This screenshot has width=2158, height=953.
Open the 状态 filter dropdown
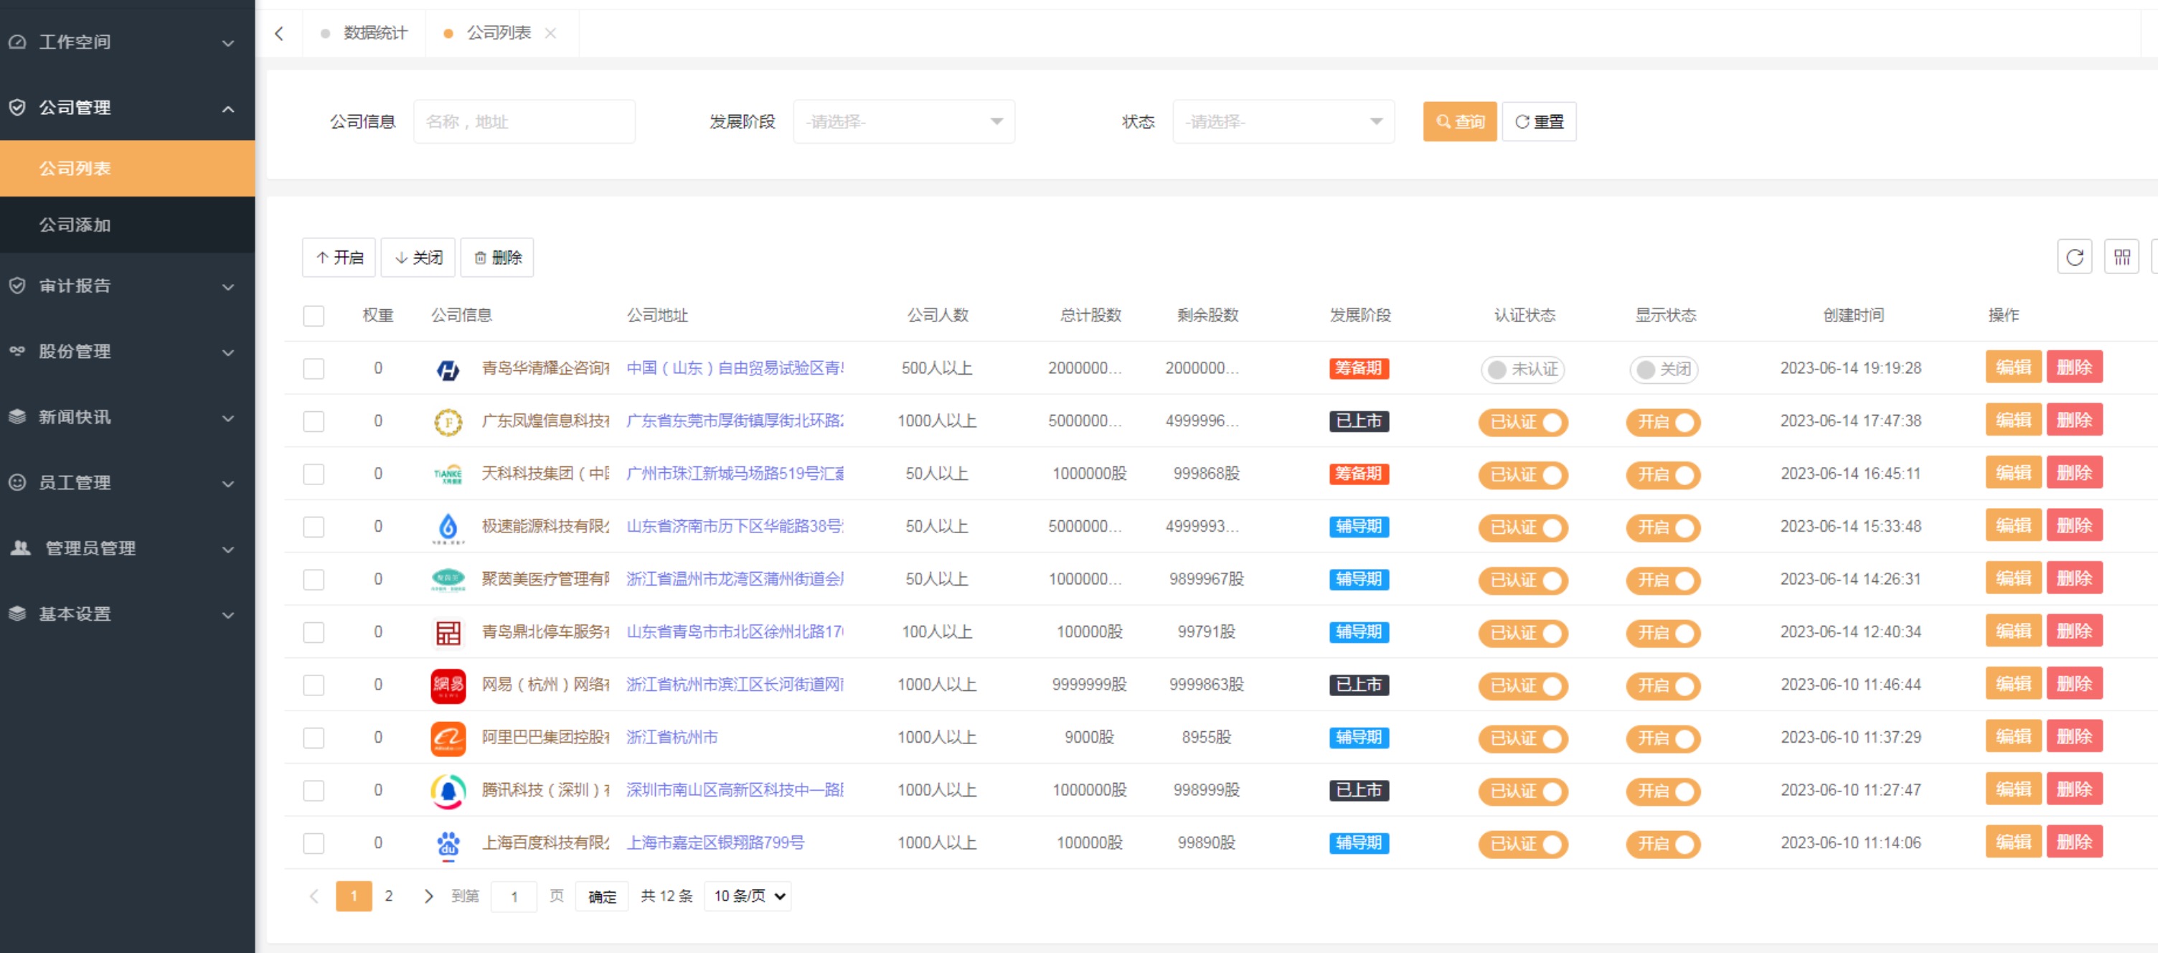pos(1283,121)
